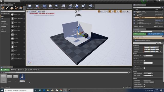Click the Save Current toolbar icon
164x92 pixels.
[29, 7]
